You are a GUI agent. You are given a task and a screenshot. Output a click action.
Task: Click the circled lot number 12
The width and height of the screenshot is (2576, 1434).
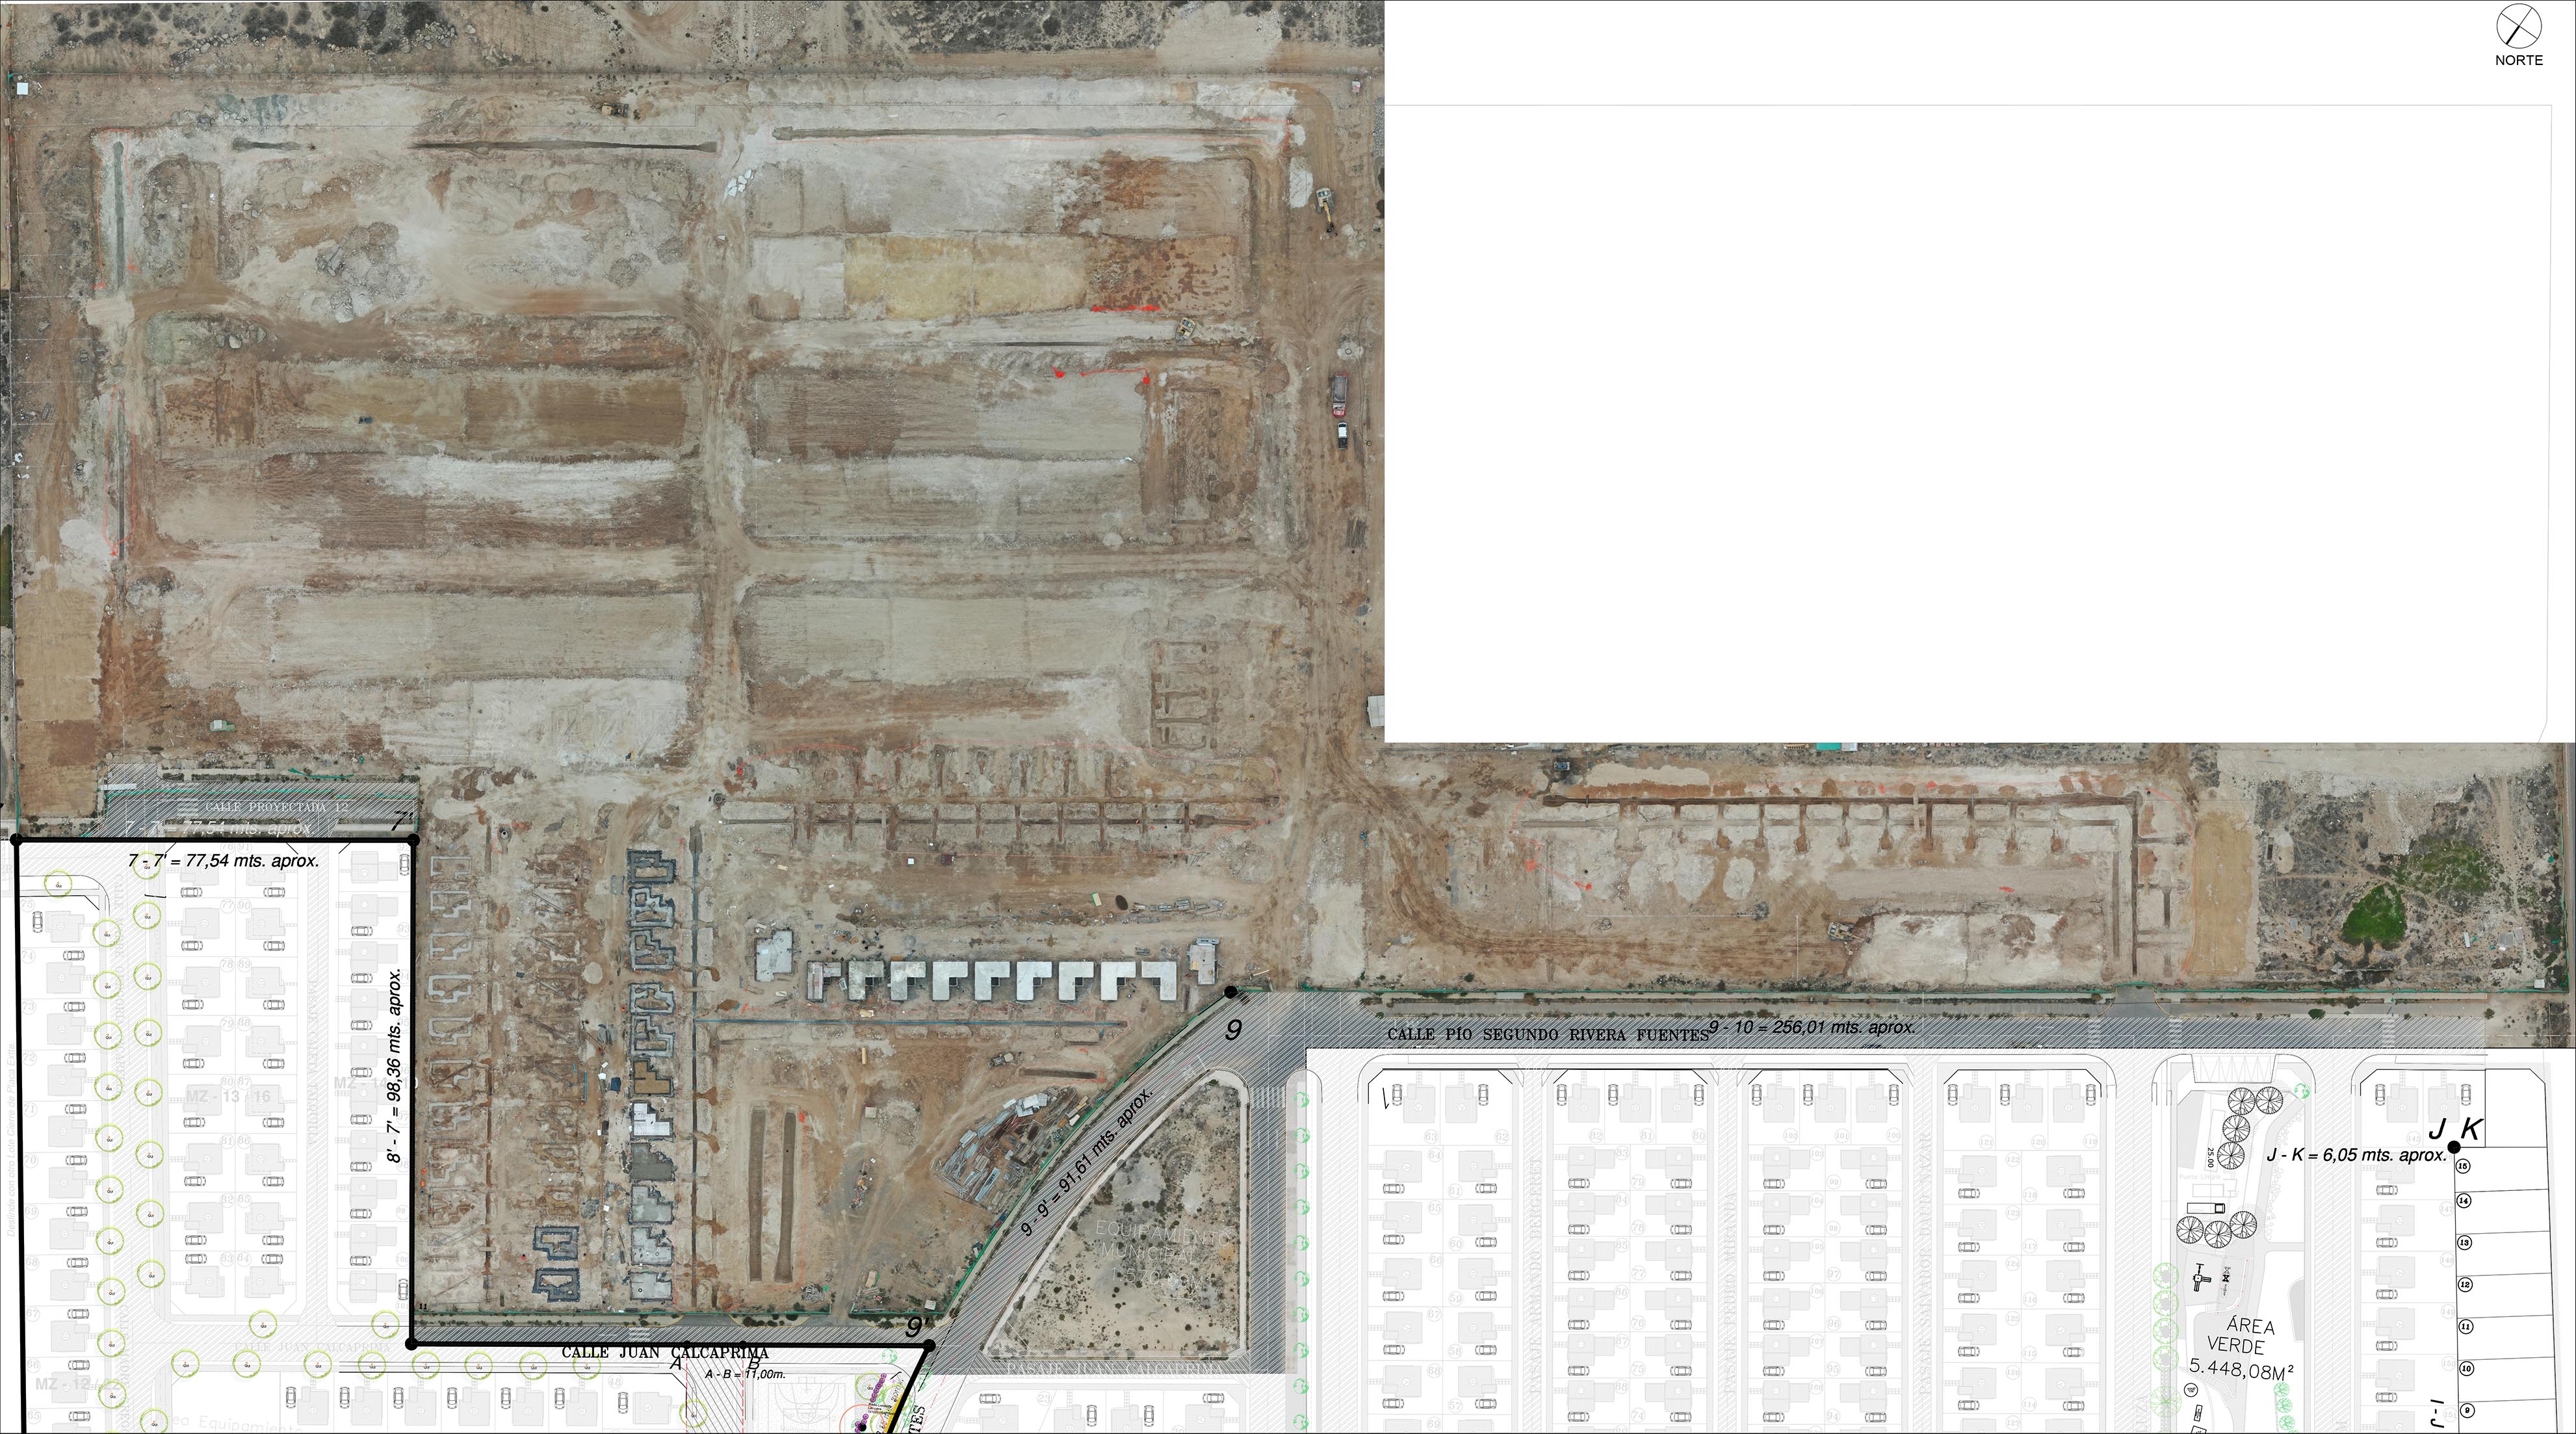coord(2465,1284)
